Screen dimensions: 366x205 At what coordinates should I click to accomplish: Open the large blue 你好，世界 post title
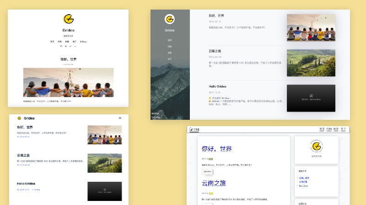(217, 149)
